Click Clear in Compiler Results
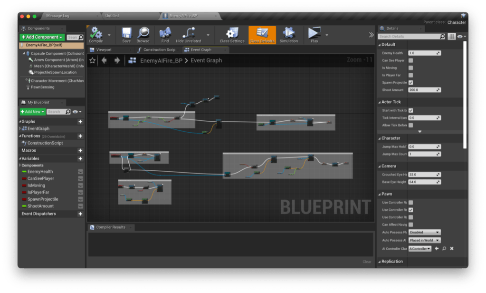Image resolution: width=486 pixels, height=293 pixels. [x=367, y=262]
